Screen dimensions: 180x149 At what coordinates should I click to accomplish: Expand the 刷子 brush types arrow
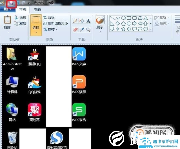coord(100,32)
